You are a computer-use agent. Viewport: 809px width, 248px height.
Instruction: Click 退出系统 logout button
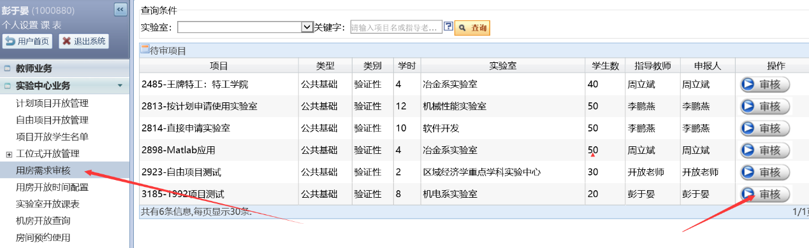pyautogui.click(x=84, y=41)
